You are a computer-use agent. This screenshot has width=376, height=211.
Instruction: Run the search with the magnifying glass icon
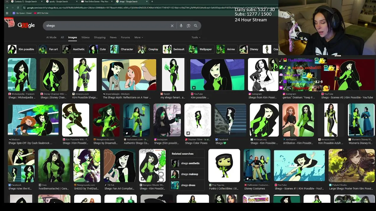pyautogui.click(x=196, y=26)
